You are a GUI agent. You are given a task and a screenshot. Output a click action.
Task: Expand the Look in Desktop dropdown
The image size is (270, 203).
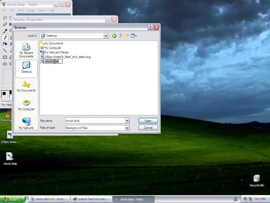pos(106,36)
